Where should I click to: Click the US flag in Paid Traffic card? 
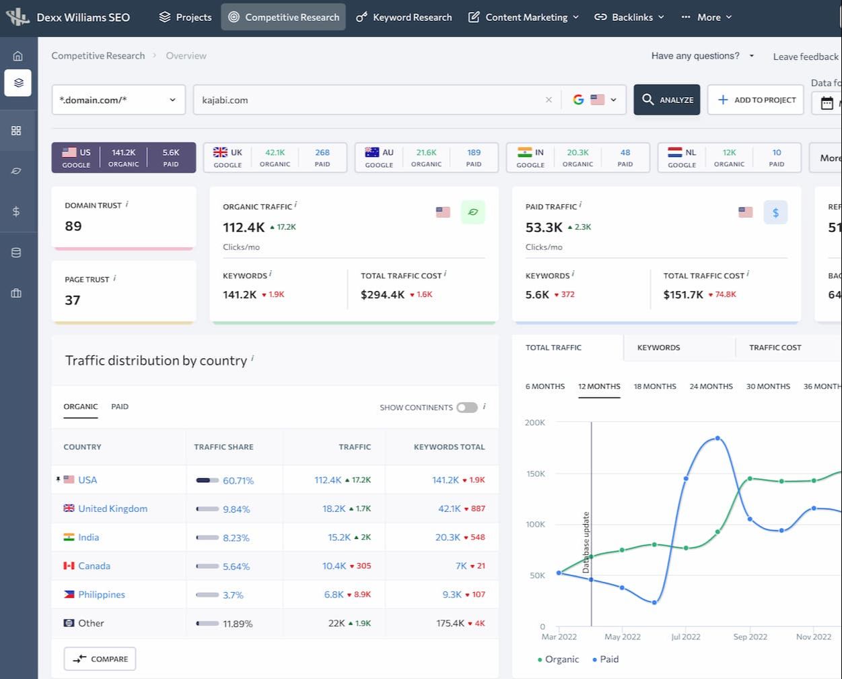tap(746, 212)
